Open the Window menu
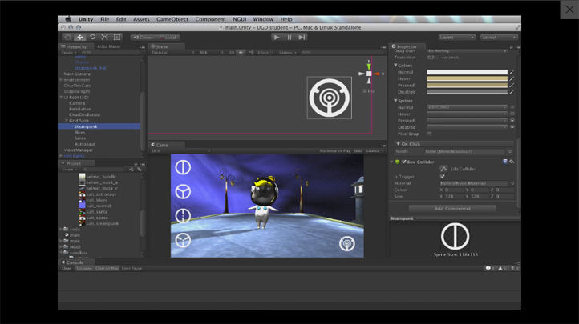The width and height of the screenshot is (579, 324). [x=263, y=19]
